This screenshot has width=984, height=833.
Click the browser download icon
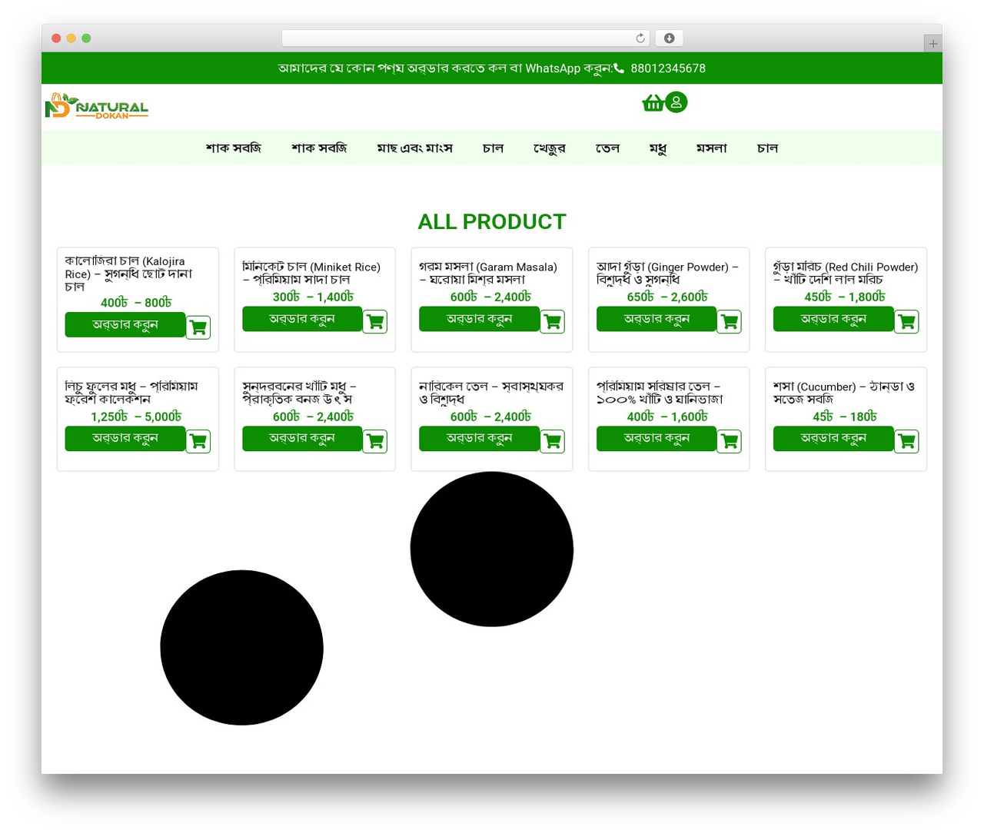(x=670, y=38)
